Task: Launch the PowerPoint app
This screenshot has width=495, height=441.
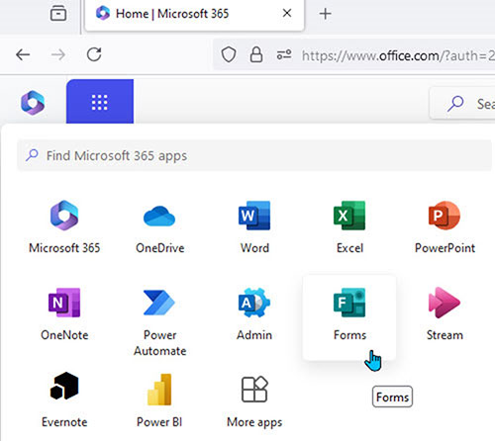Action: [445, 227]
